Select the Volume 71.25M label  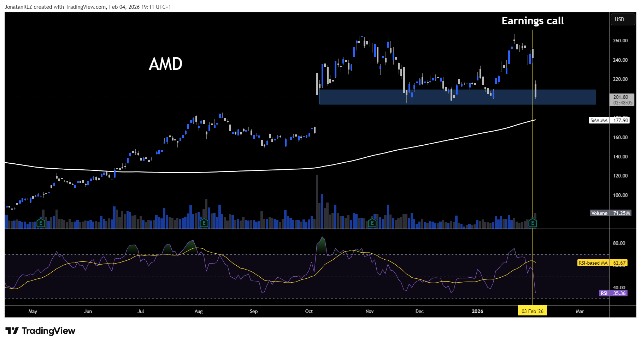(610, 213)
